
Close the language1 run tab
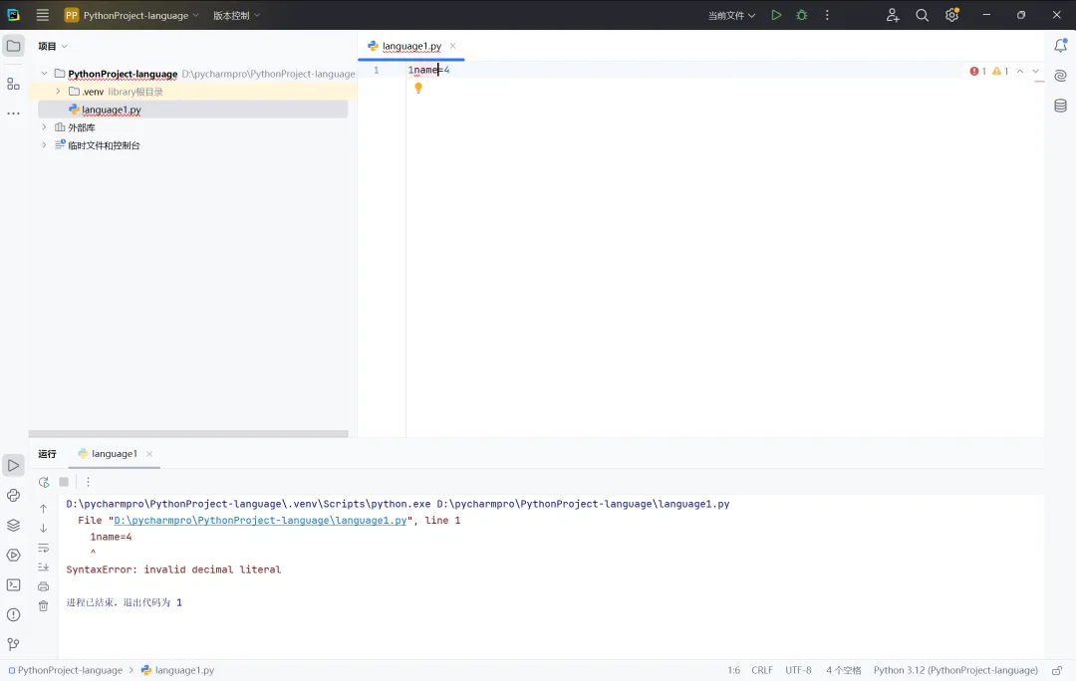click(x=148, y=454)
